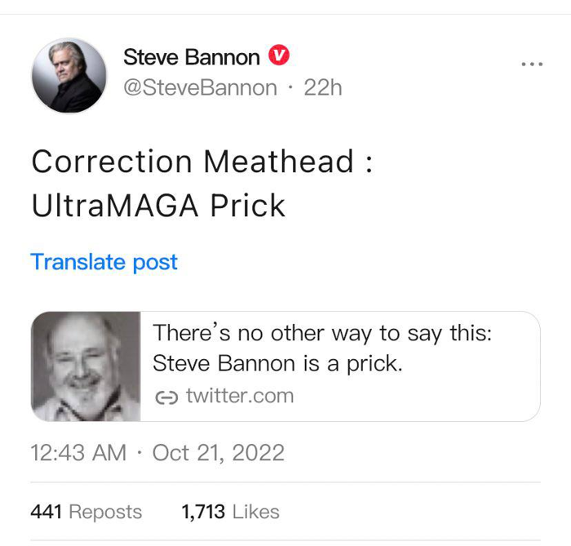571x546 pixels.
Task: Open the quoted post's "There's no other way" line
Action: click(x=322, y=333)
